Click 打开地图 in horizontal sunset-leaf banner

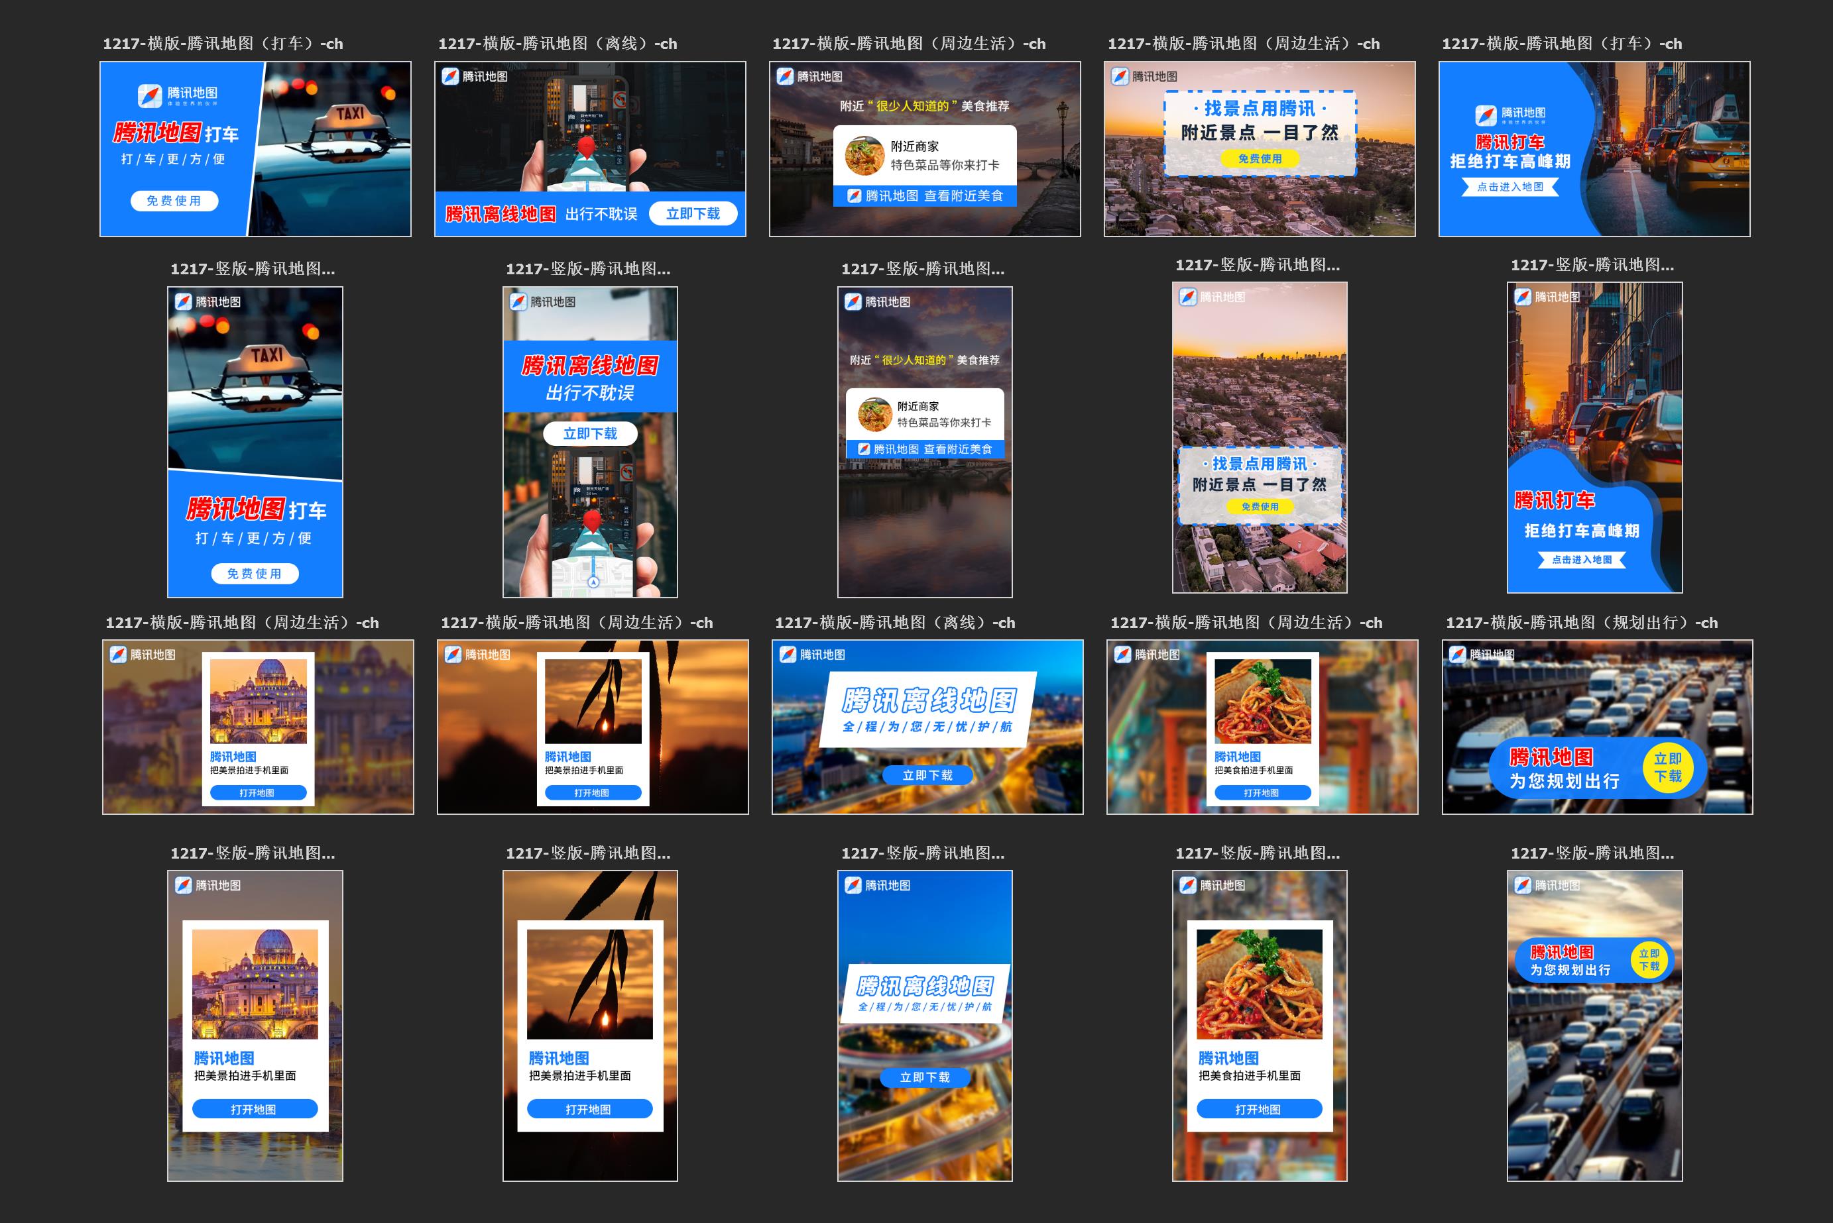pyautogui.click(x=592, y=792)
